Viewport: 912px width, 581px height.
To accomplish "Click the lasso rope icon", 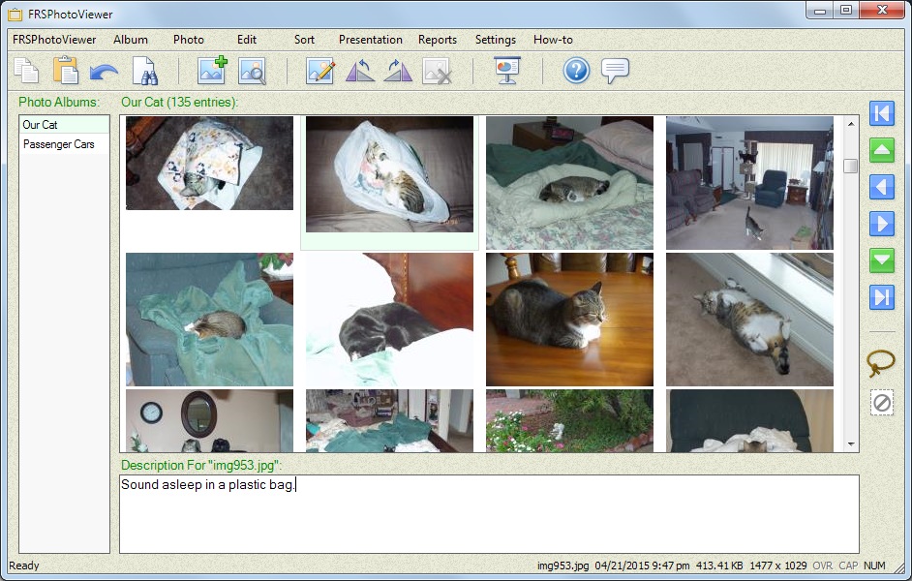I will point(881,363).
